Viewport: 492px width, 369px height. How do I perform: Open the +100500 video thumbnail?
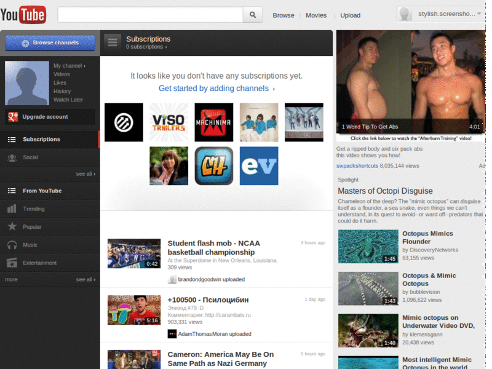(134, 310)
